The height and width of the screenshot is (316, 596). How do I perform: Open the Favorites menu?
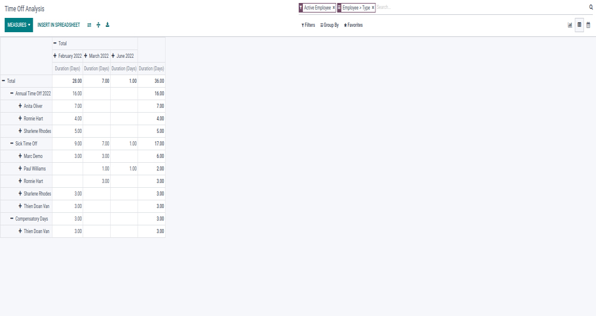[x=353, y=25]
